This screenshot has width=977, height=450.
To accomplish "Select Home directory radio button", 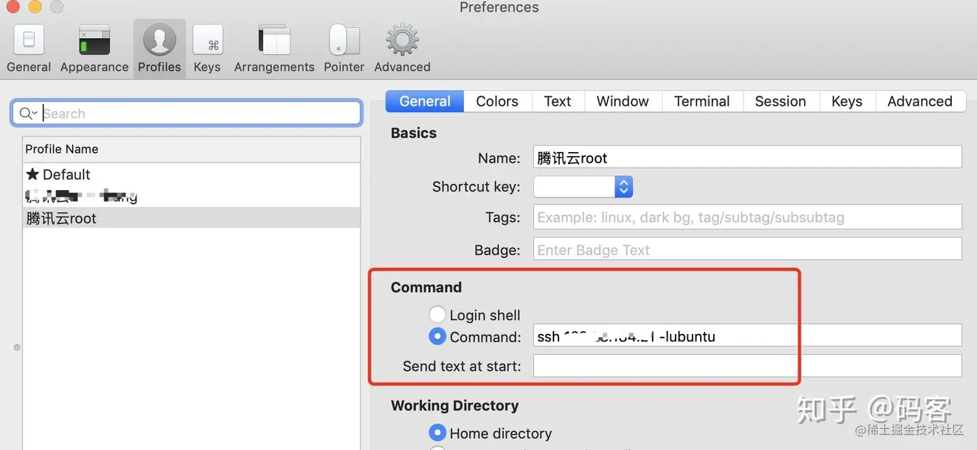I will 438,433.
